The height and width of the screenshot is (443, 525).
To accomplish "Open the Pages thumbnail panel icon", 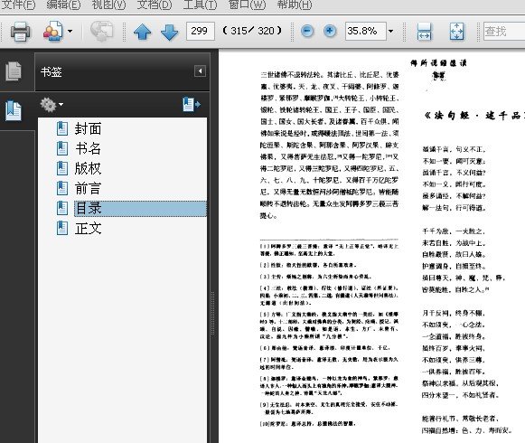I will tap(14, 71).
